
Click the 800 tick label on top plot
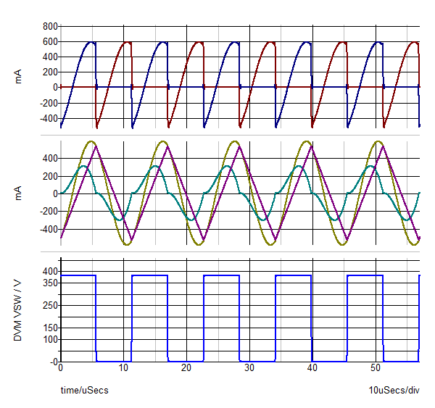[49, 26]
